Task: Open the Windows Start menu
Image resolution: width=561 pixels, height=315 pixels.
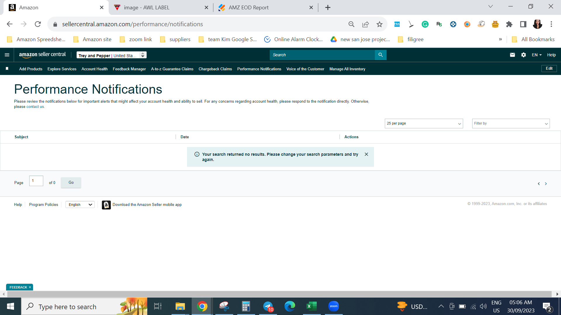Action: [11, 306]
